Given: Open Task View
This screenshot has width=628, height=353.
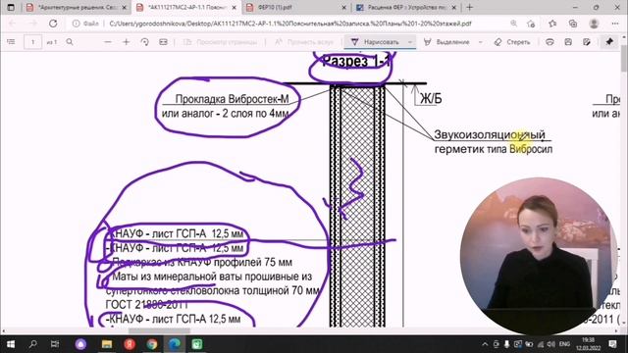Looking at the screenshot, I should (55, 344).
